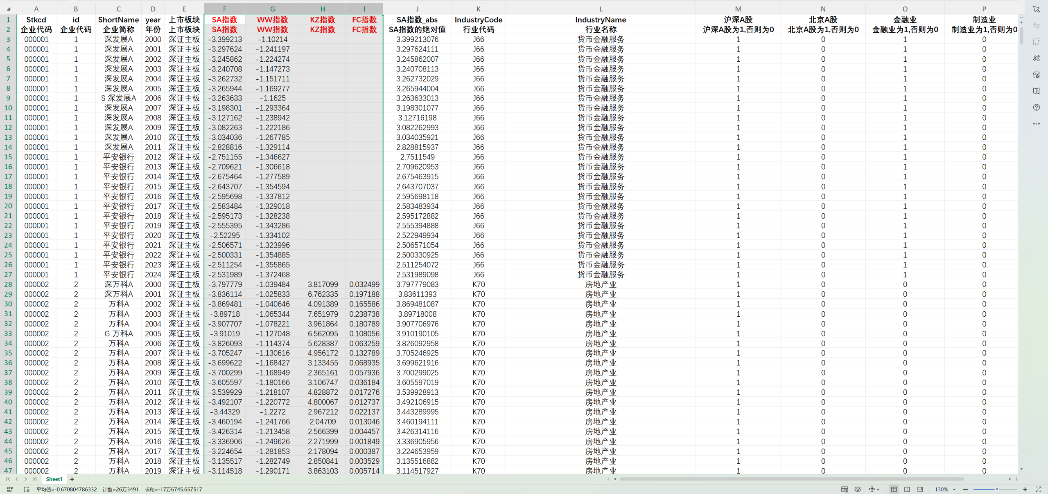Click the macro recording status bar icon
1048x494 pixels.
10,489
